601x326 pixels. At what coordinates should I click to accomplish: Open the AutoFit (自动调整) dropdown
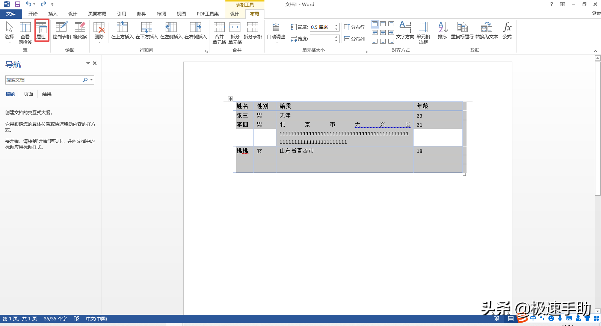point(276,33)
